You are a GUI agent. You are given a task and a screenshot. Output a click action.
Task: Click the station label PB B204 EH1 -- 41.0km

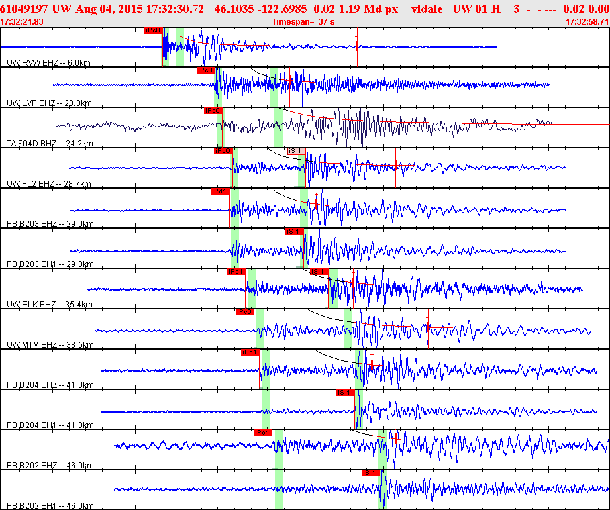50,425
